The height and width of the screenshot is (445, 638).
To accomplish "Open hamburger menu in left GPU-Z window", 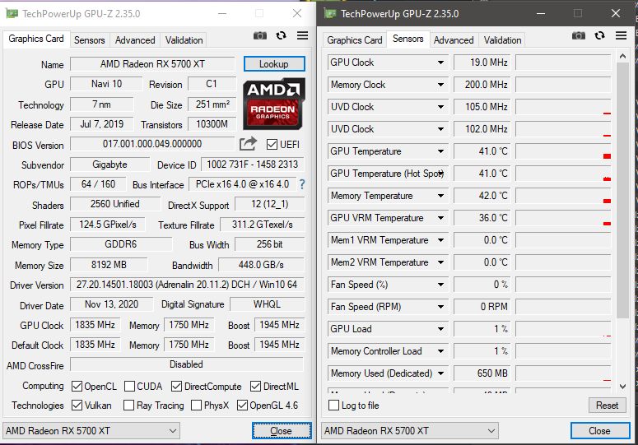I will [x=302, y=35].
